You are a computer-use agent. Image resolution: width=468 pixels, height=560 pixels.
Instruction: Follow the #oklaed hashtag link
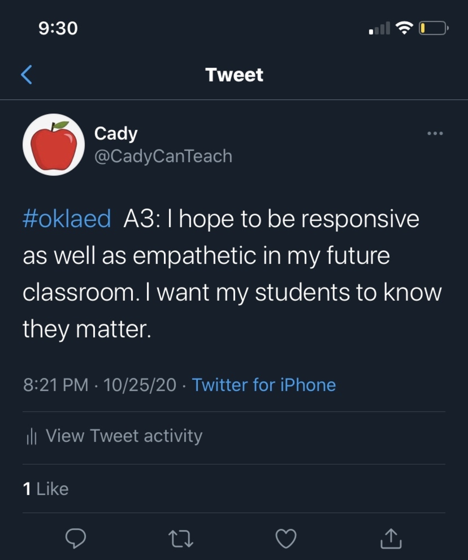67,219
